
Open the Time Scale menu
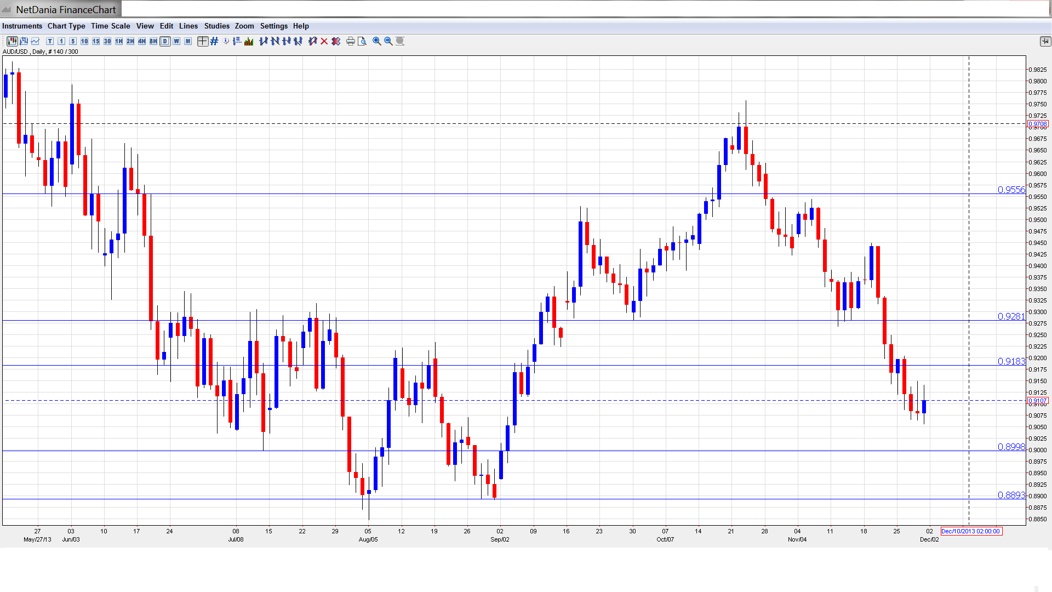point(110,26)
